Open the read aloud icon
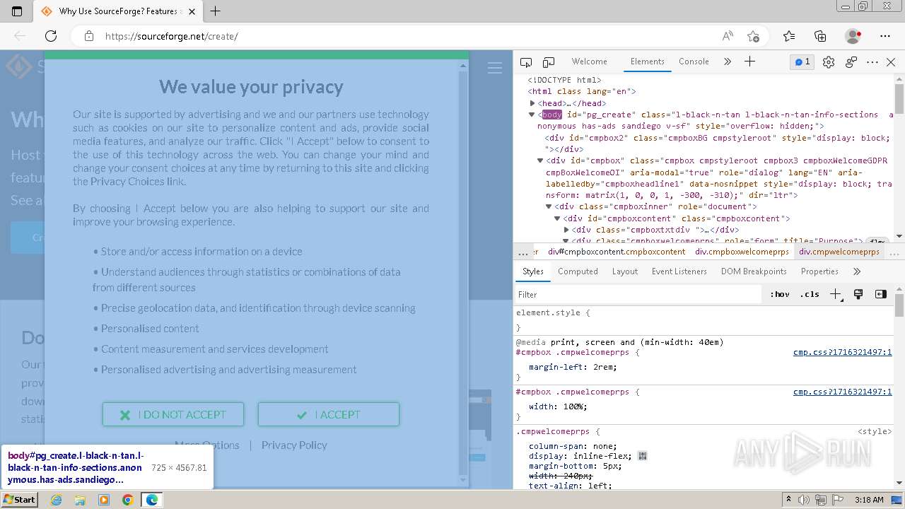 728,36
